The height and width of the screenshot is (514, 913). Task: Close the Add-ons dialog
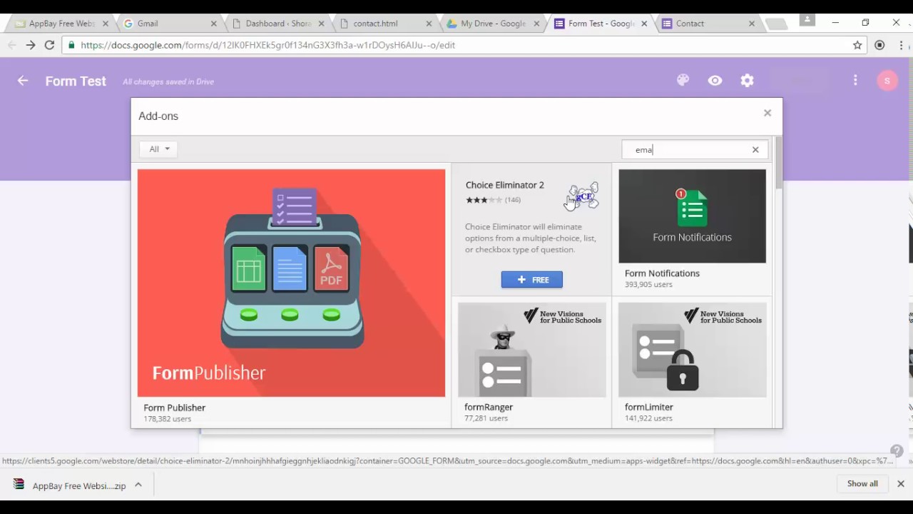click(767, 113)
